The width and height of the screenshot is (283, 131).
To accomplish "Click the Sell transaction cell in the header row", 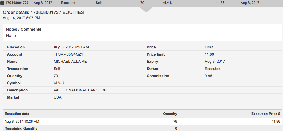I will pyautogui.click(x=99, y=3).
